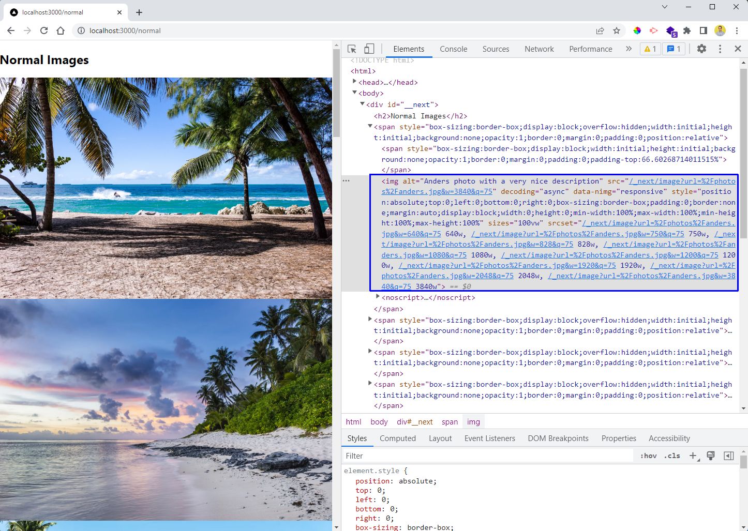748x531 pixels.
Task: Toggle device toolbar in DevTools
Action: 369,49
